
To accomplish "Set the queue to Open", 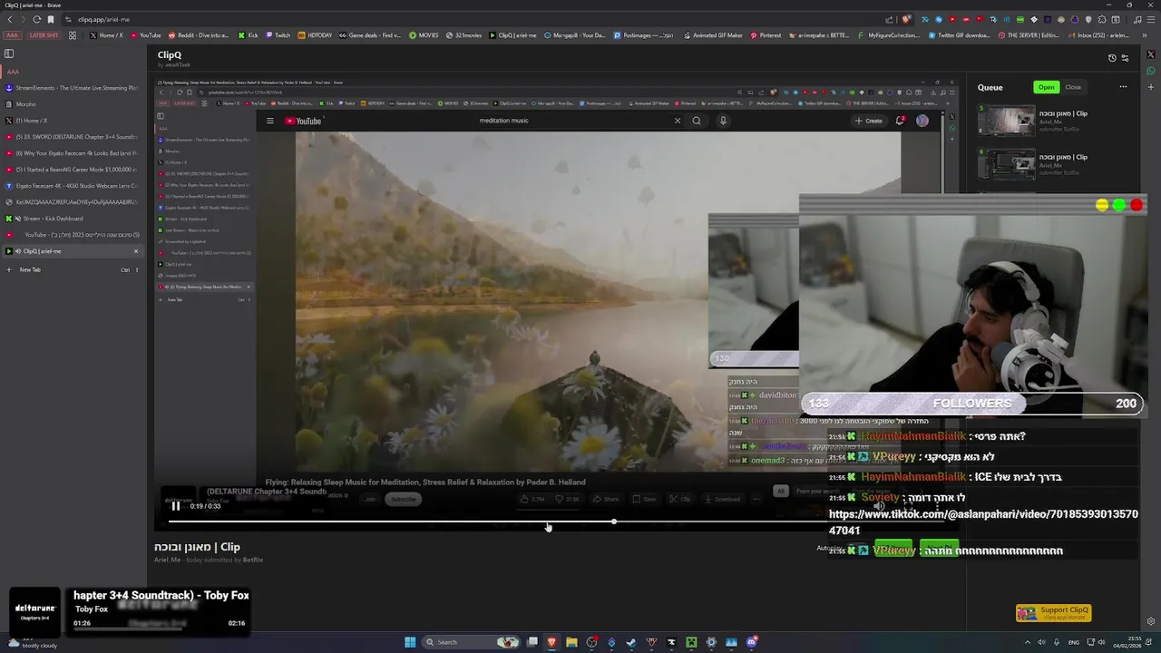I will coord(1047,87).
